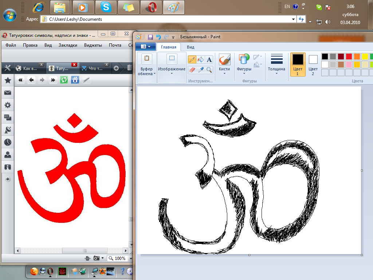Choose the Text tool in Paint
The width and height of the screenshot is (373, 280).
point(209,59)
